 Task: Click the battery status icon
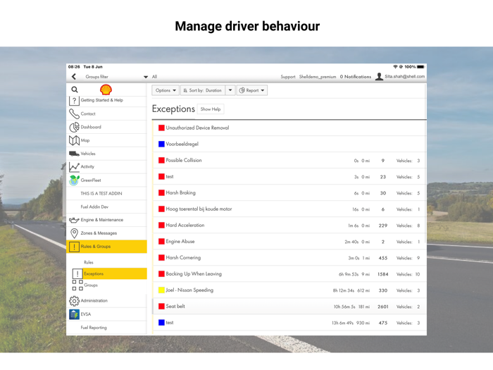pos(421,67)
